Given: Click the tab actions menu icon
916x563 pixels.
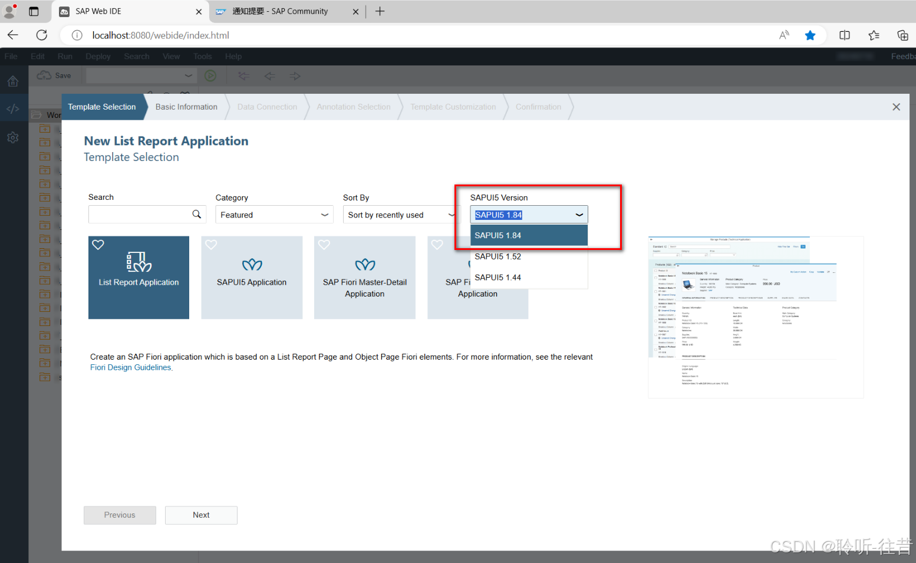Looking at the screenshot, I should (x=34, y=11).
